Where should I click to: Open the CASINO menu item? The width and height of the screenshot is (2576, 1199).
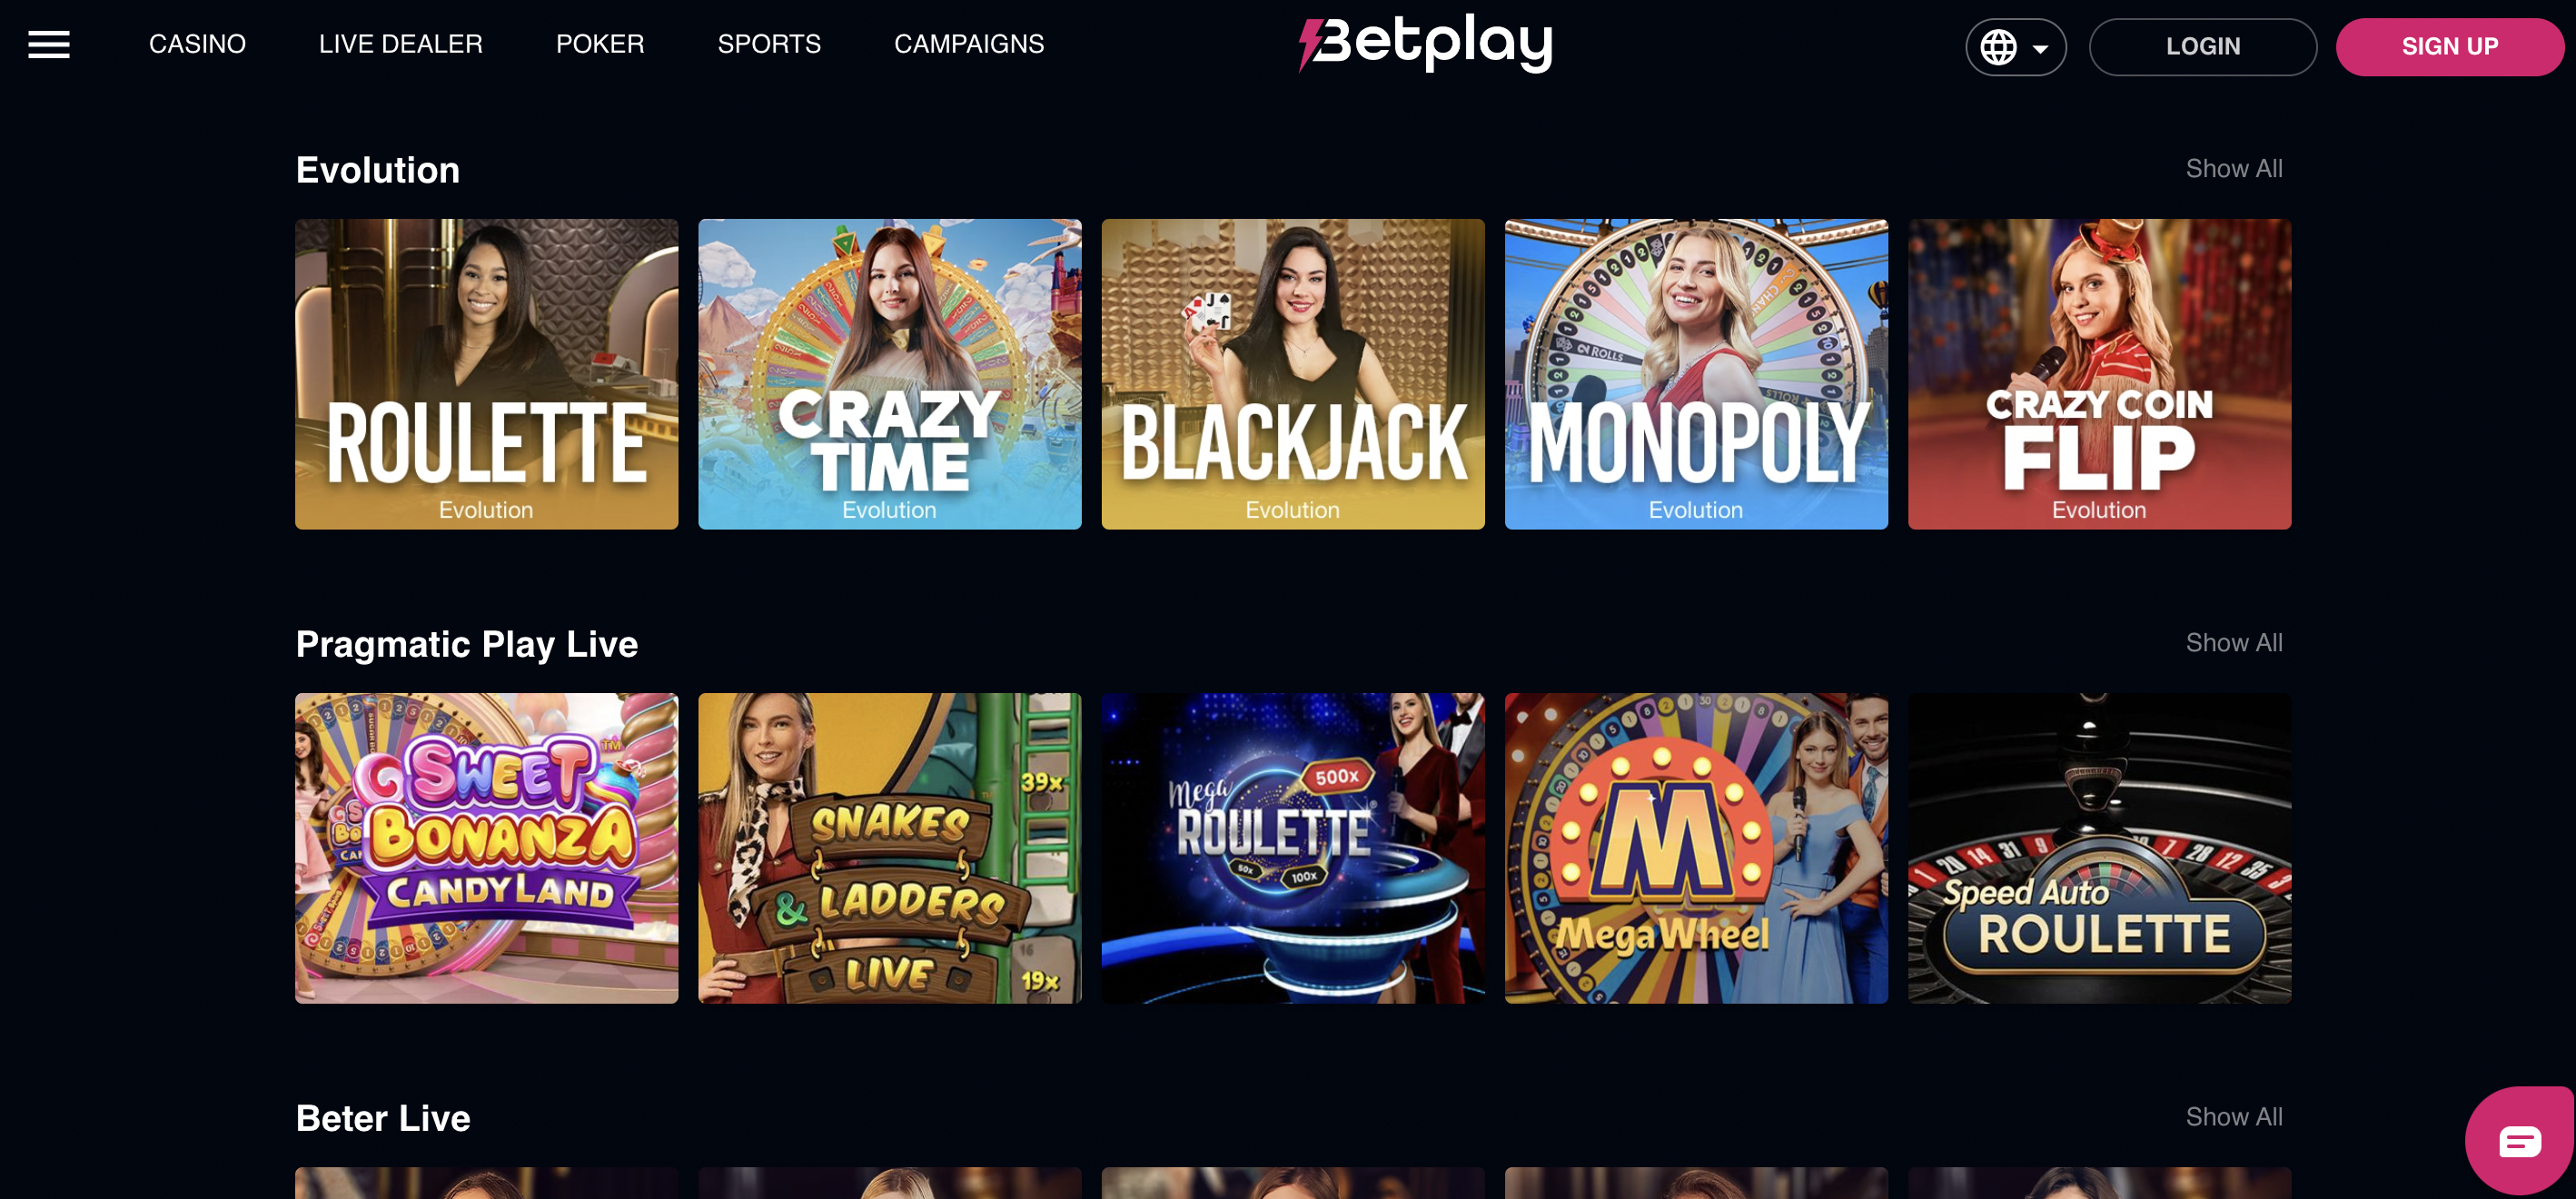pyautogui.click(x=197, y=44)
